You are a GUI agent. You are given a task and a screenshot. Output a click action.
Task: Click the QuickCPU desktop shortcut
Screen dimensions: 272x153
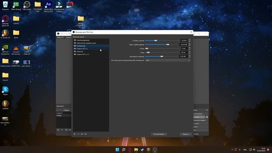pos(70,6)
